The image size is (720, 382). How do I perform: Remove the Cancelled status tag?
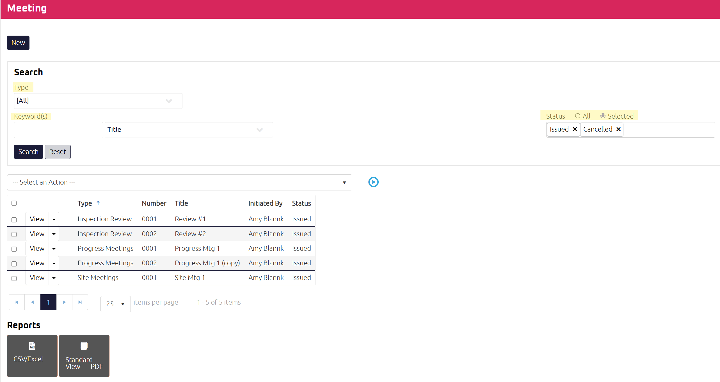(x=618, y=129)
